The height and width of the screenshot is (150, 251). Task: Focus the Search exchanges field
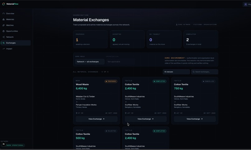coord(205,72)
